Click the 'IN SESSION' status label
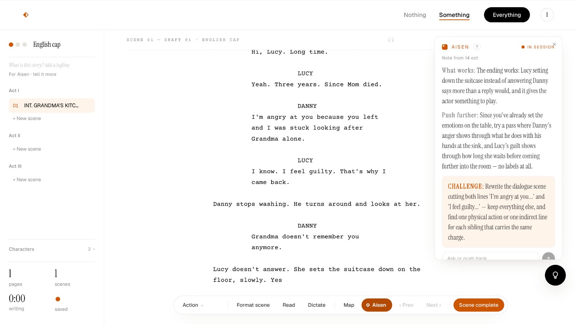This screenshot has height=324, width=577. click(538, 47)
